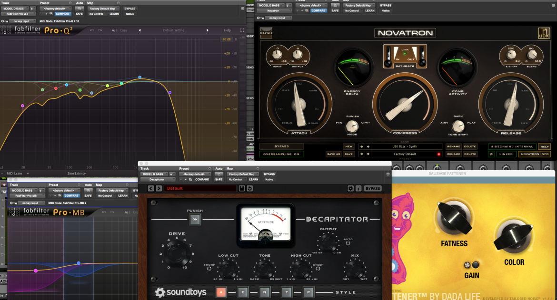
Task: Click the Compare button in Pro-Q 2 header
Action: (x=62, y=14)
